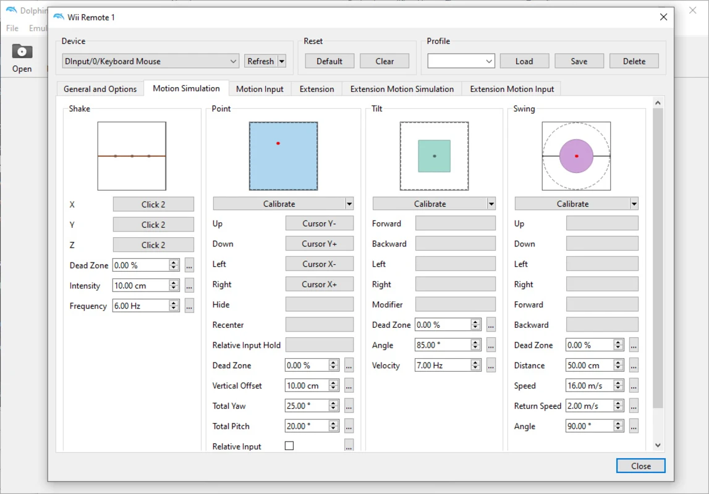Click the Shake Dead Zone ellipsis button
709x494 pixels.
coord(189,266)
